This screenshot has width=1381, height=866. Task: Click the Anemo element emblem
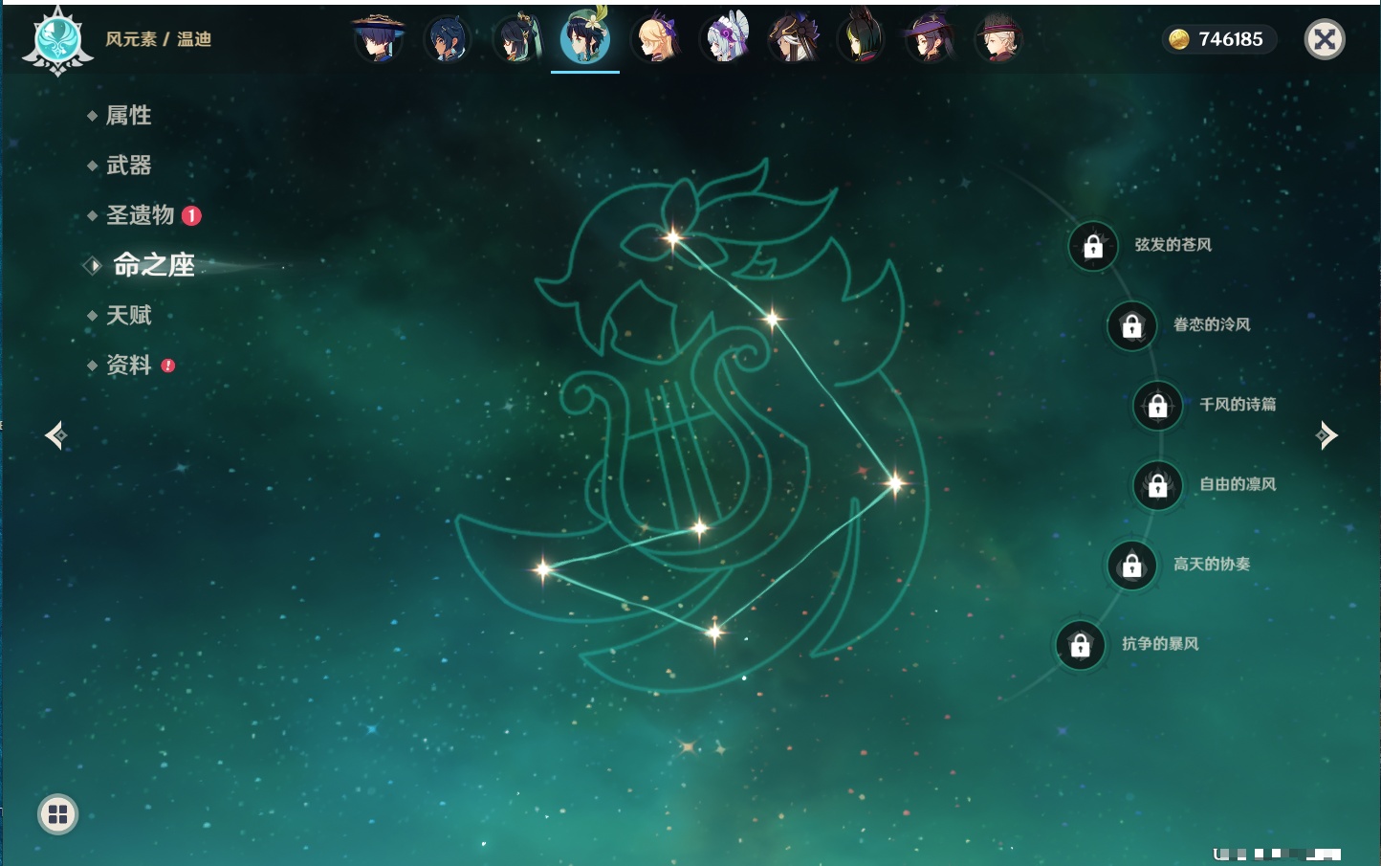[57, 41]
